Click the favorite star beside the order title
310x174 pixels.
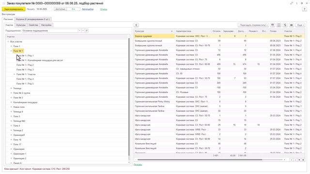4,3
